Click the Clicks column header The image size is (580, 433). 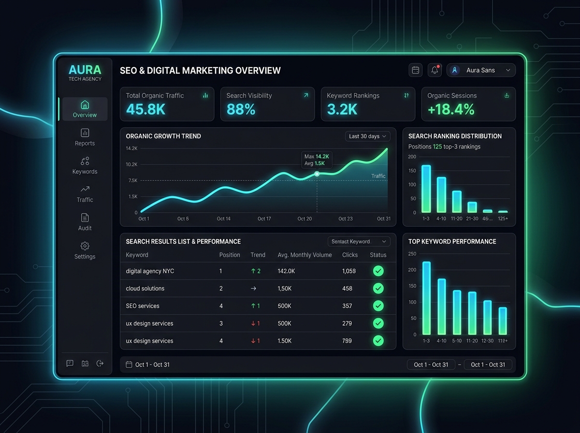(x=350, y=255)
